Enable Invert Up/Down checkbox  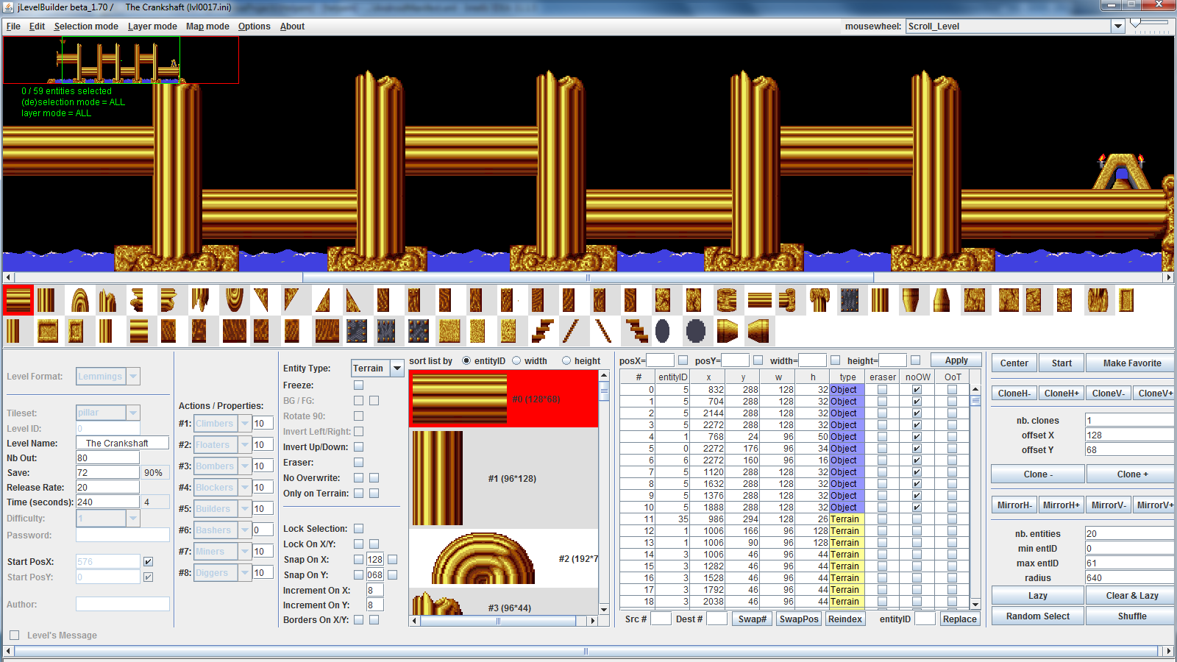pyautogui.click(x=359, y=446)
